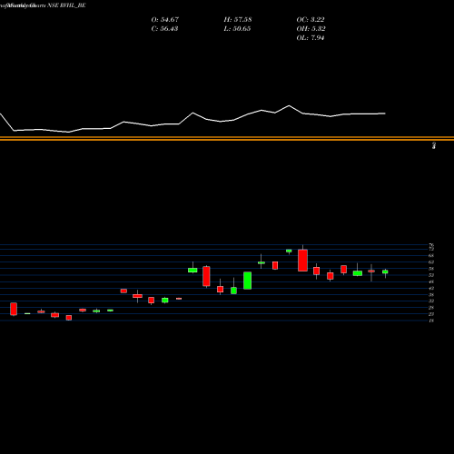Click the 68 price axis label
The width and height of the screenshot is (454, 454).
point(431,255)
